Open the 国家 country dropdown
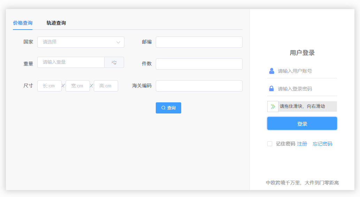 (x=81, y=42)
